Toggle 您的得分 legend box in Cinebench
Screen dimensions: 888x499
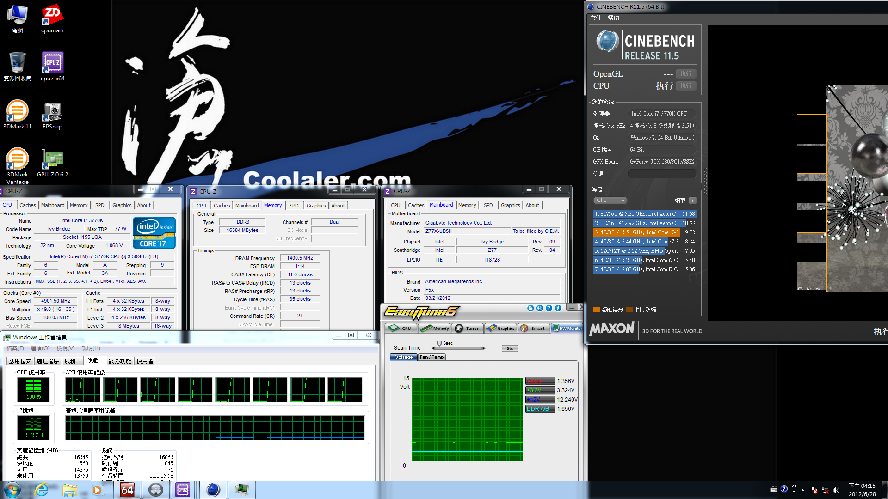click(x=597, y=310)
